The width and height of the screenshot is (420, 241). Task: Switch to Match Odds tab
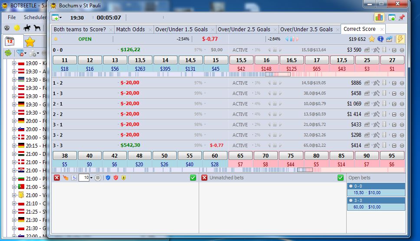(x=131, y=29)
